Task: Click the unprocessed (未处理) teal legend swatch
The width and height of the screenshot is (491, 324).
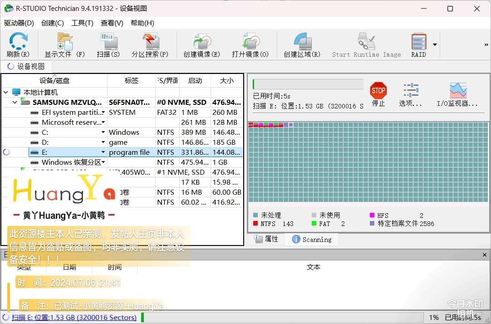Action: pos(255,215)
